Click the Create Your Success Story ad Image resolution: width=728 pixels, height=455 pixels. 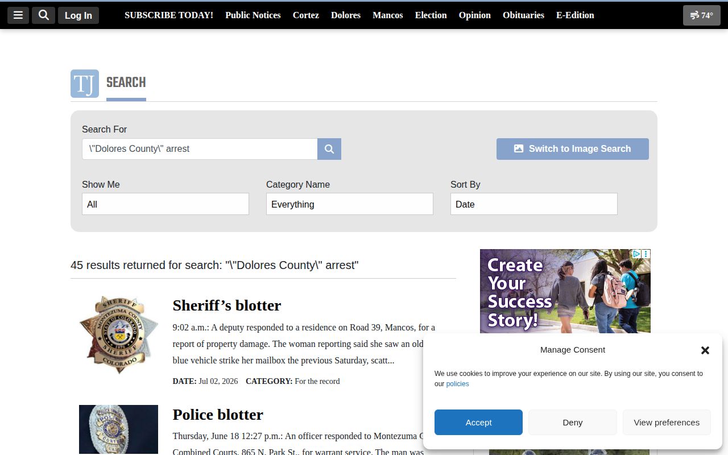tap(565, 291)
